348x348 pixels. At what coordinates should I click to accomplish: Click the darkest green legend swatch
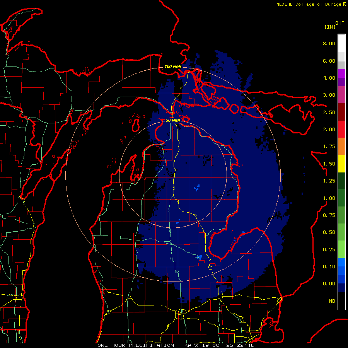click(341, 181)
